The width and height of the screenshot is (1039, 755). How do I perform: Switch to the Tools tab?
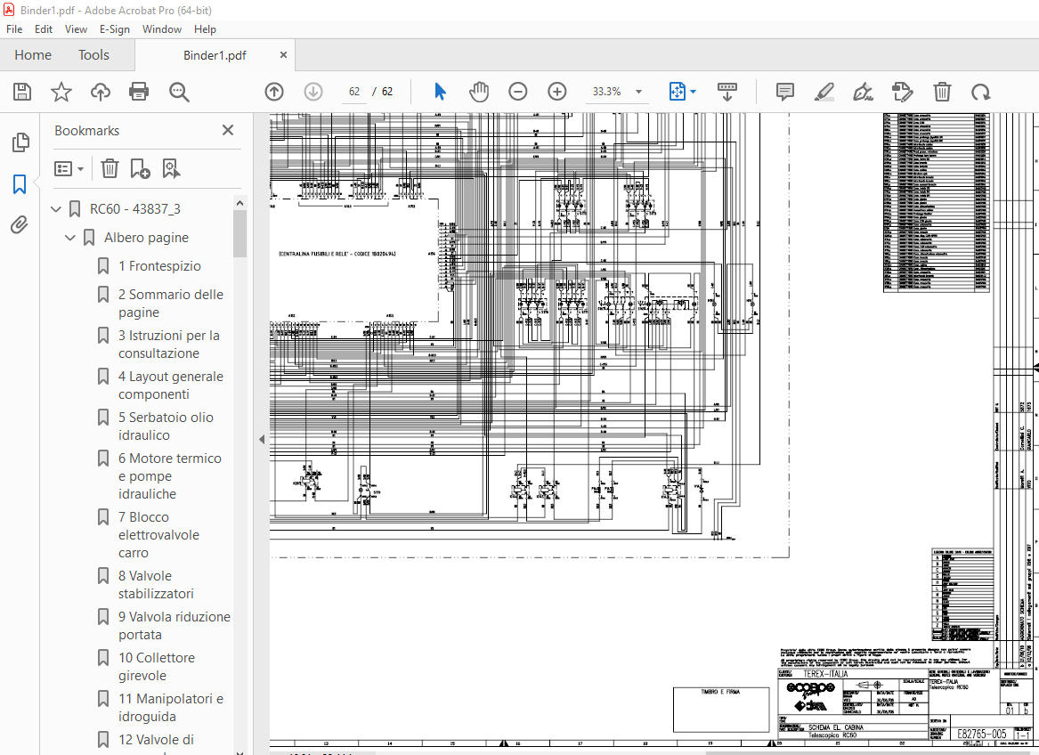pyautogui.click(x=93, y=55)
